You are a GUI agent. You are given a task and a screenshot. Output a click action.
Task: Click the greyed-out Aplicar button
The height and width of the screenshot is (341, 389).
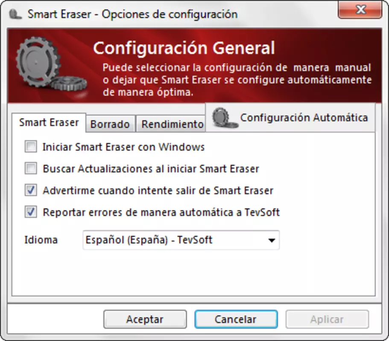tap(327, 319)
